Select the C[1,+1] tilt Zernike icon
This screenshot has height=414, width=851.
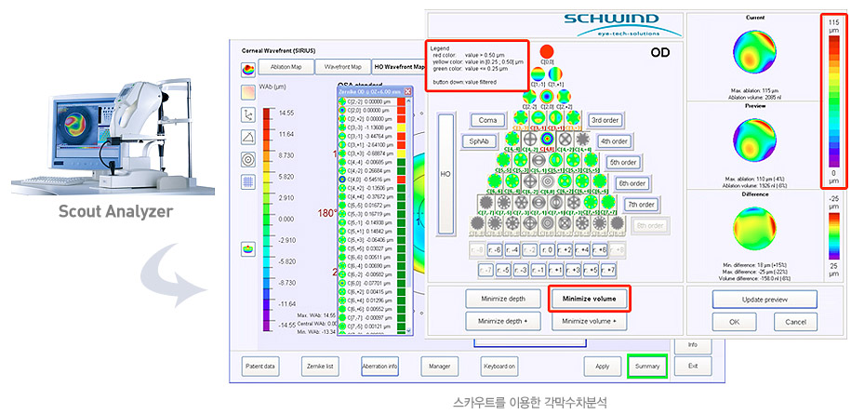(556, 73)
